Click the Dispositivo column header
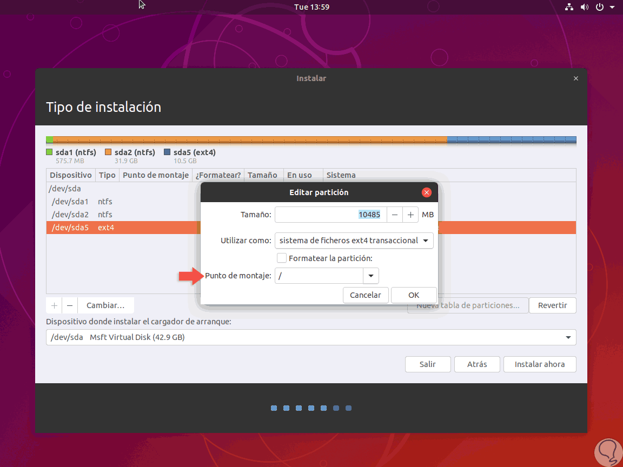 pos(71,175)
